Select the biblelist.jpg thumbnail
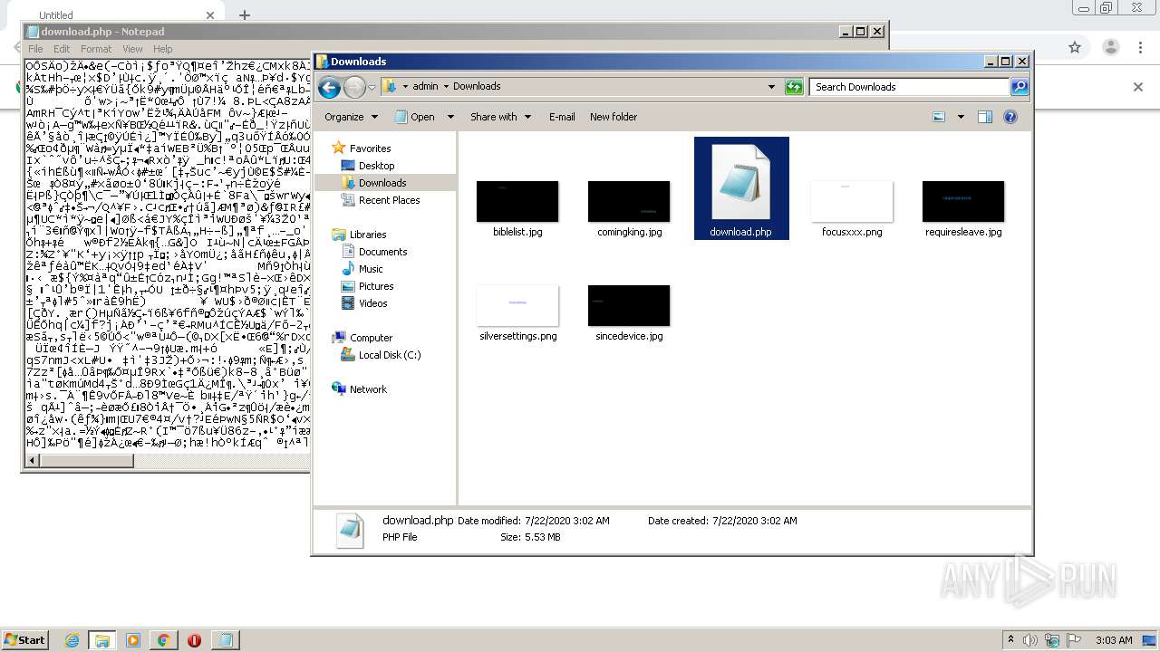Screen dimensions: 1160x652 point(517,202)
